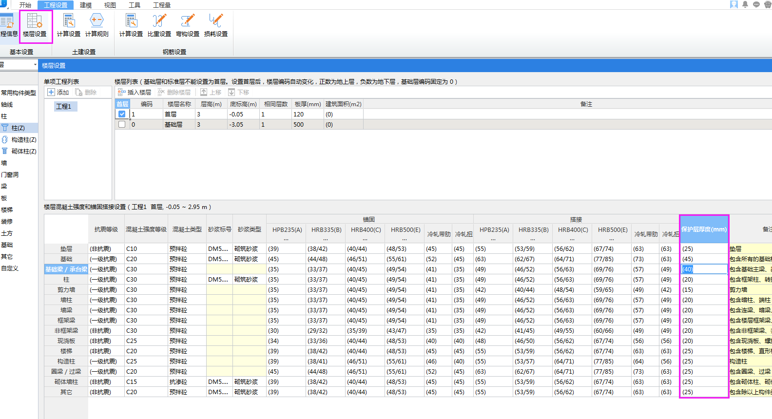772x419 pixels.
Task: Switch to 工程量 ribbon tab
Action: tap(162, 5)
